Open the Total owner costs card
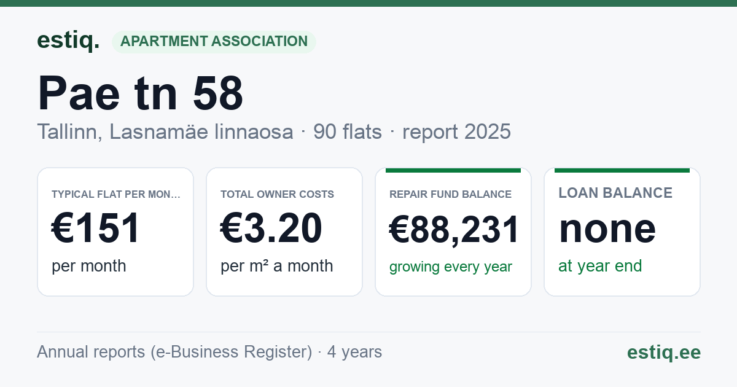 [x=284, y=232]
